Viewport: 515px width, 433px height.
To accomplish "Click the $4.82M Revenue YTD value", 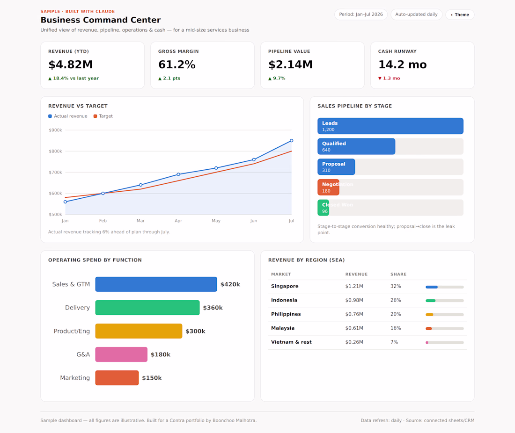I will (x=71, y=65).
